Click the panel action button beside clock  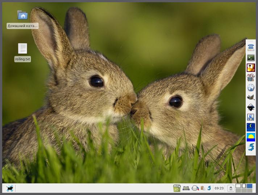(x=230, y=188)
